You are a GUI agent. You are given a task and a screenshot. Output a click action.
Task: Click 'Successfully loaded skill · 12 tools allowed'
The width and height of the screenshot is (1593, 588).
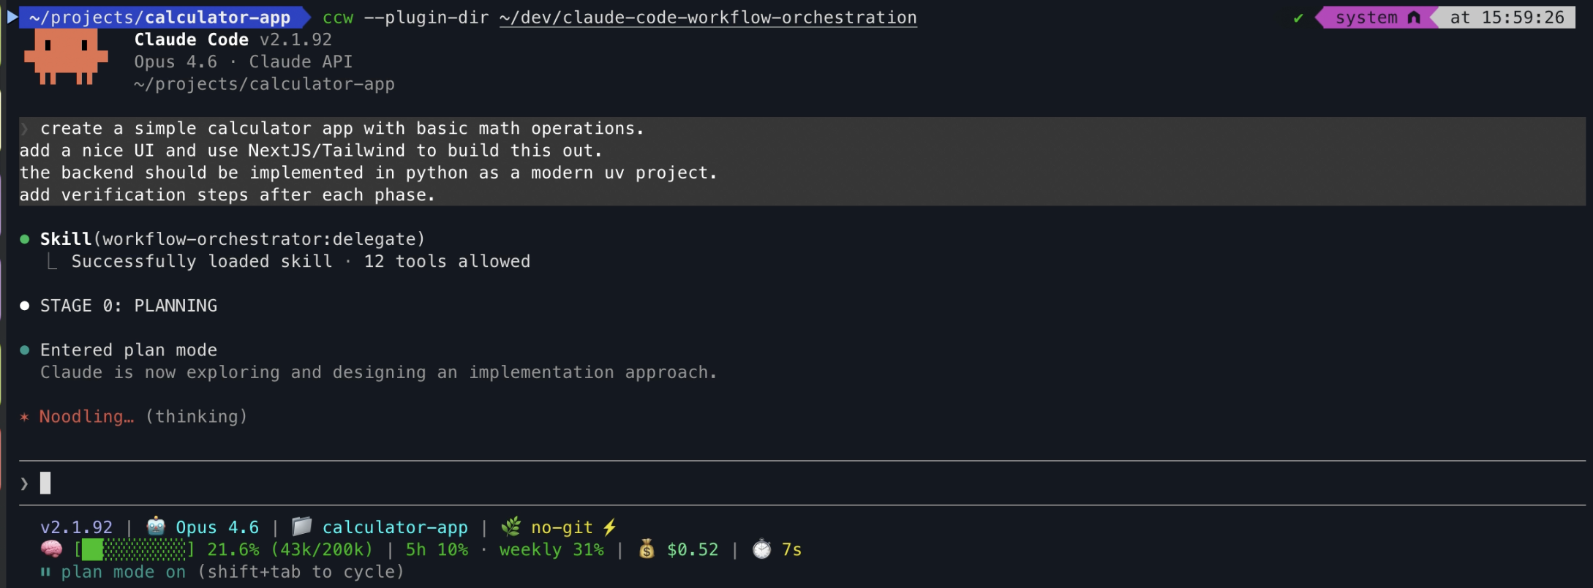pyautogui.click(x=301, y=261)
